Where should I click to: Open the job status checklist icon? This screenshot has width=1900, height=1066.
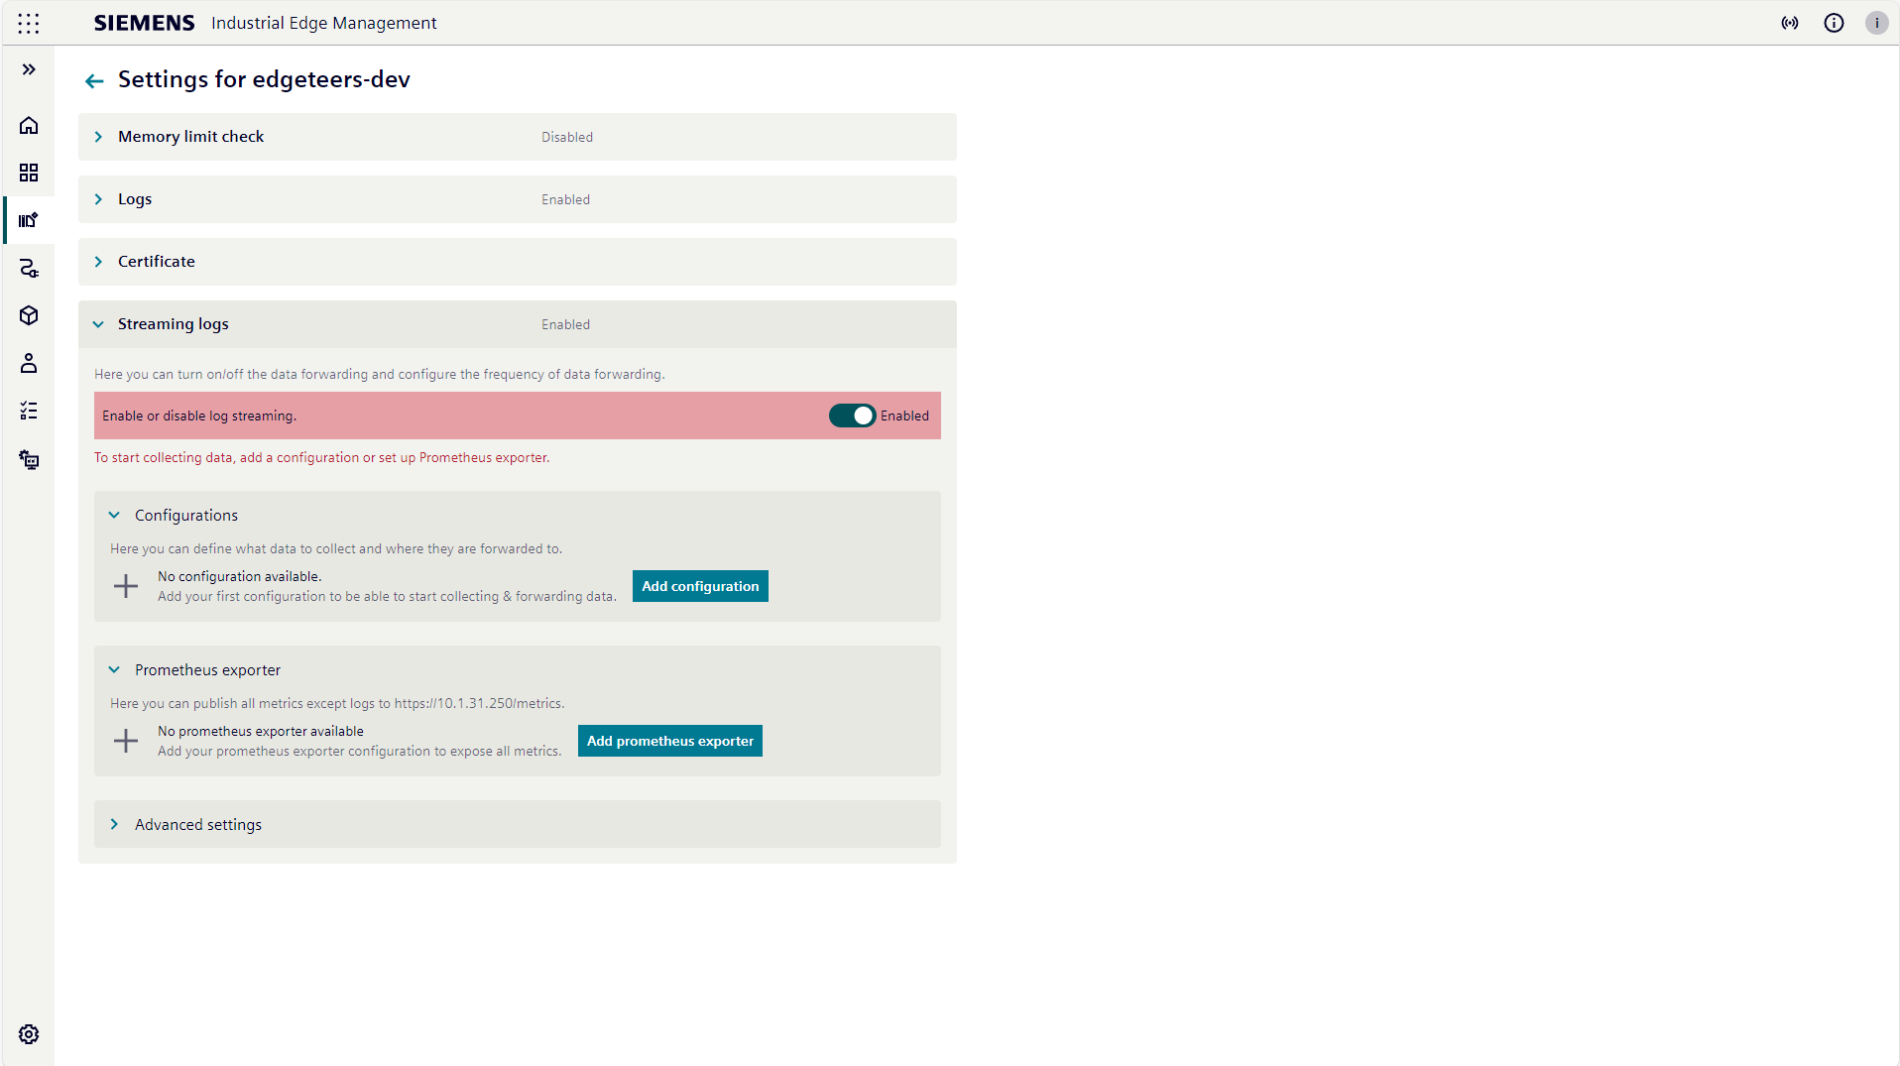[29, 411]
